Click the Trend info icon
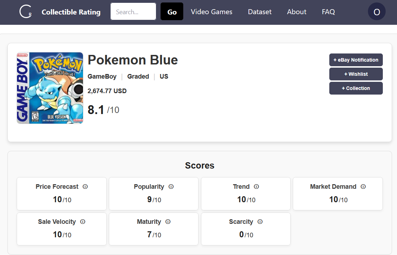Viewport: 397px width, 255px height. pos(256,187)
